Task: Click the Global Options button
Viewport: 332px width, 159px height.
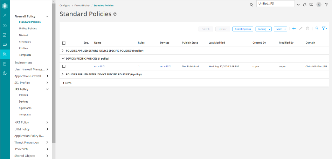Action: coord(243,29)
